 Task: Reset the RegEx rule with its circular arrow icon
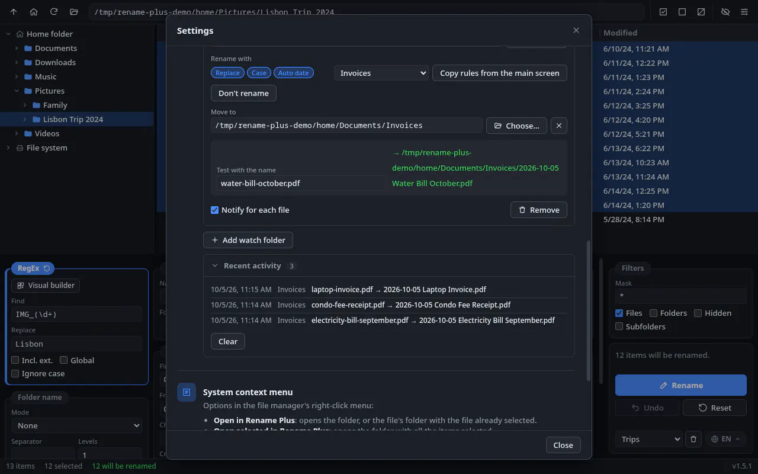point(47,268)
